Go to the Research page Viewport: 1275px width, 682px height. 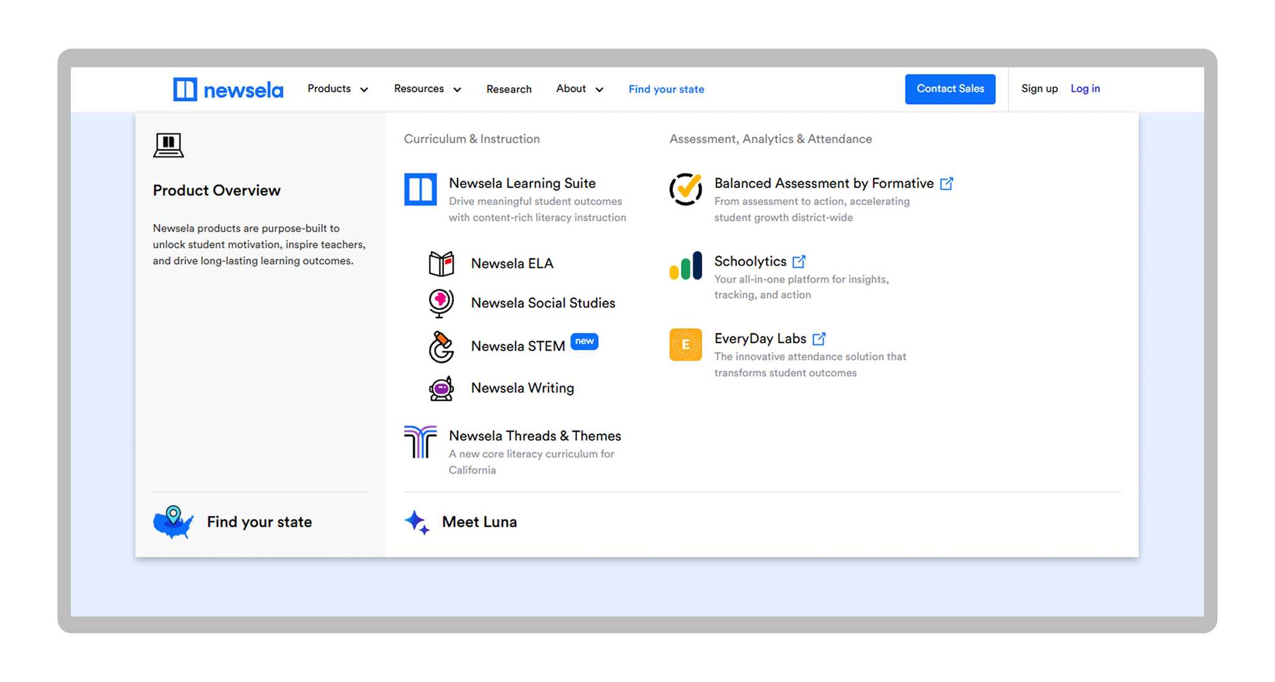point(509,89)
